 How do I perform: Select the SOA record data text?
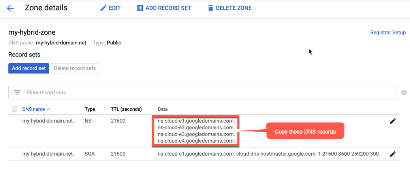pos(268,154)
